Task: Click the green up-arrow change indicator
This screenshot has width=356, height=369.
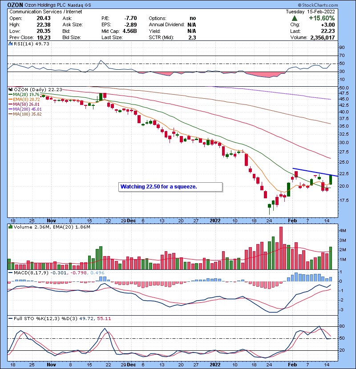Action: pyautogui.click(x=295, y=18)
